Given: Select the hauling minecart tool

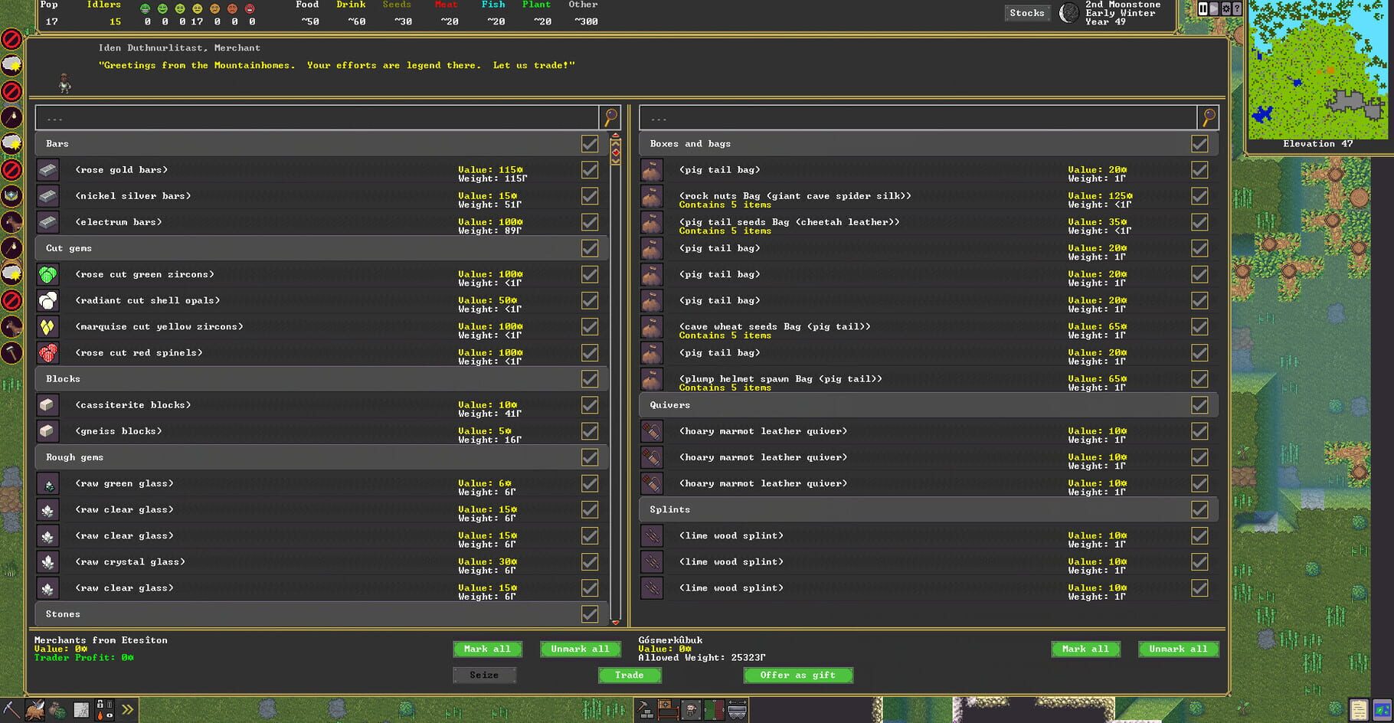Looking at the screenshot, I should tap(738, 710).
